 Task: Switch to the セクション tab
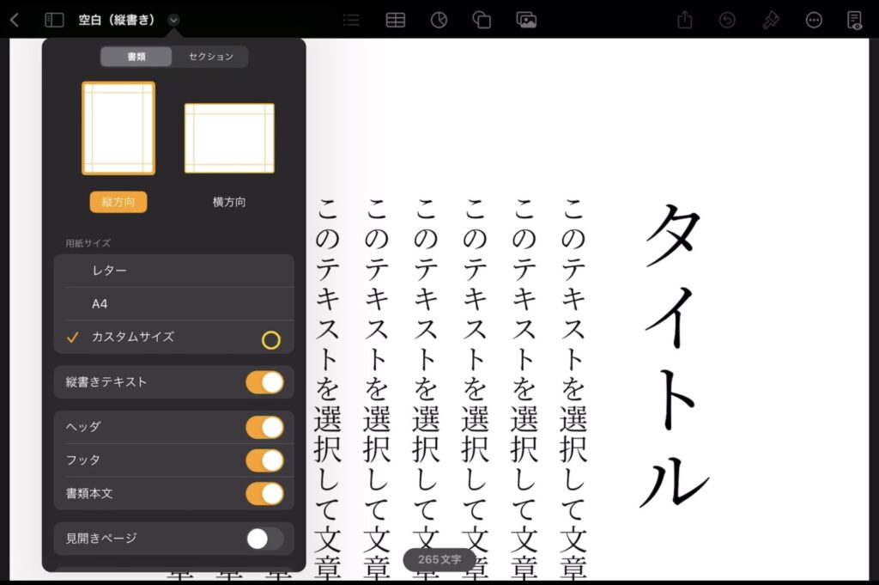pos(210,57)
